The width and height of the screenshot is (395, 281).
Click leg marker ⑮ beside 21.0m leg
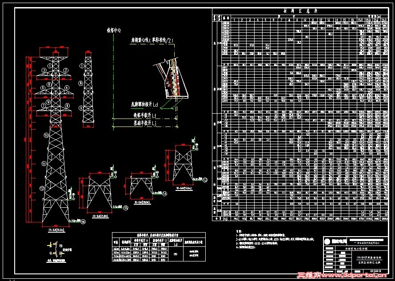125,208
